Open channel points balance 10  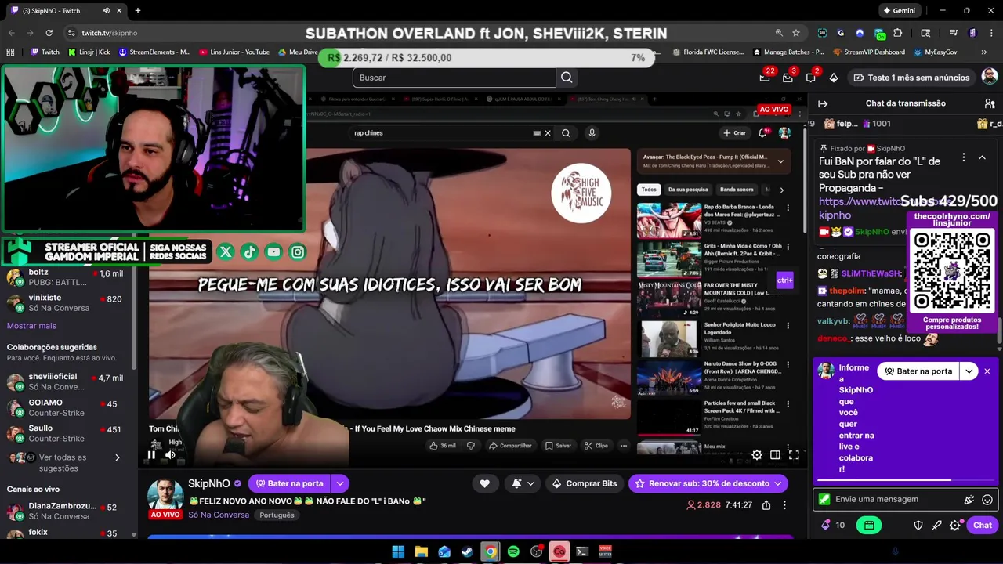point(832,526)
